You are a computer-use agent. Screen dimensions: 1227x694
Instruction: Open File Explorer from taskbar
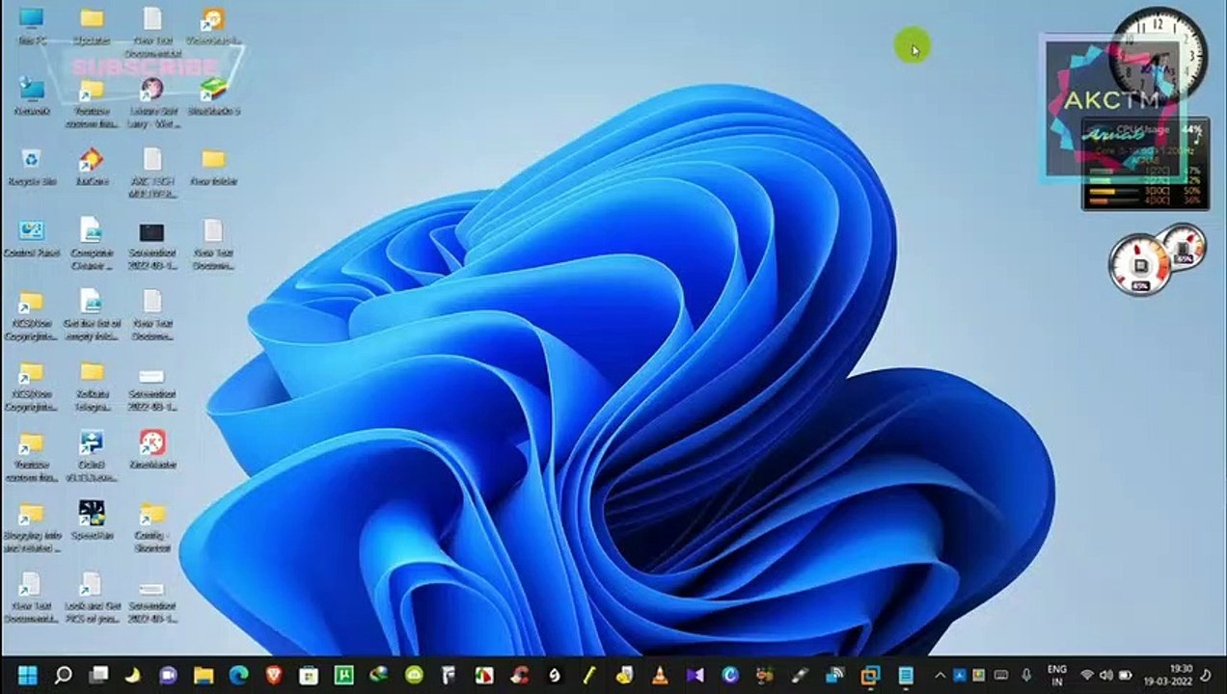tap(203, 676)
